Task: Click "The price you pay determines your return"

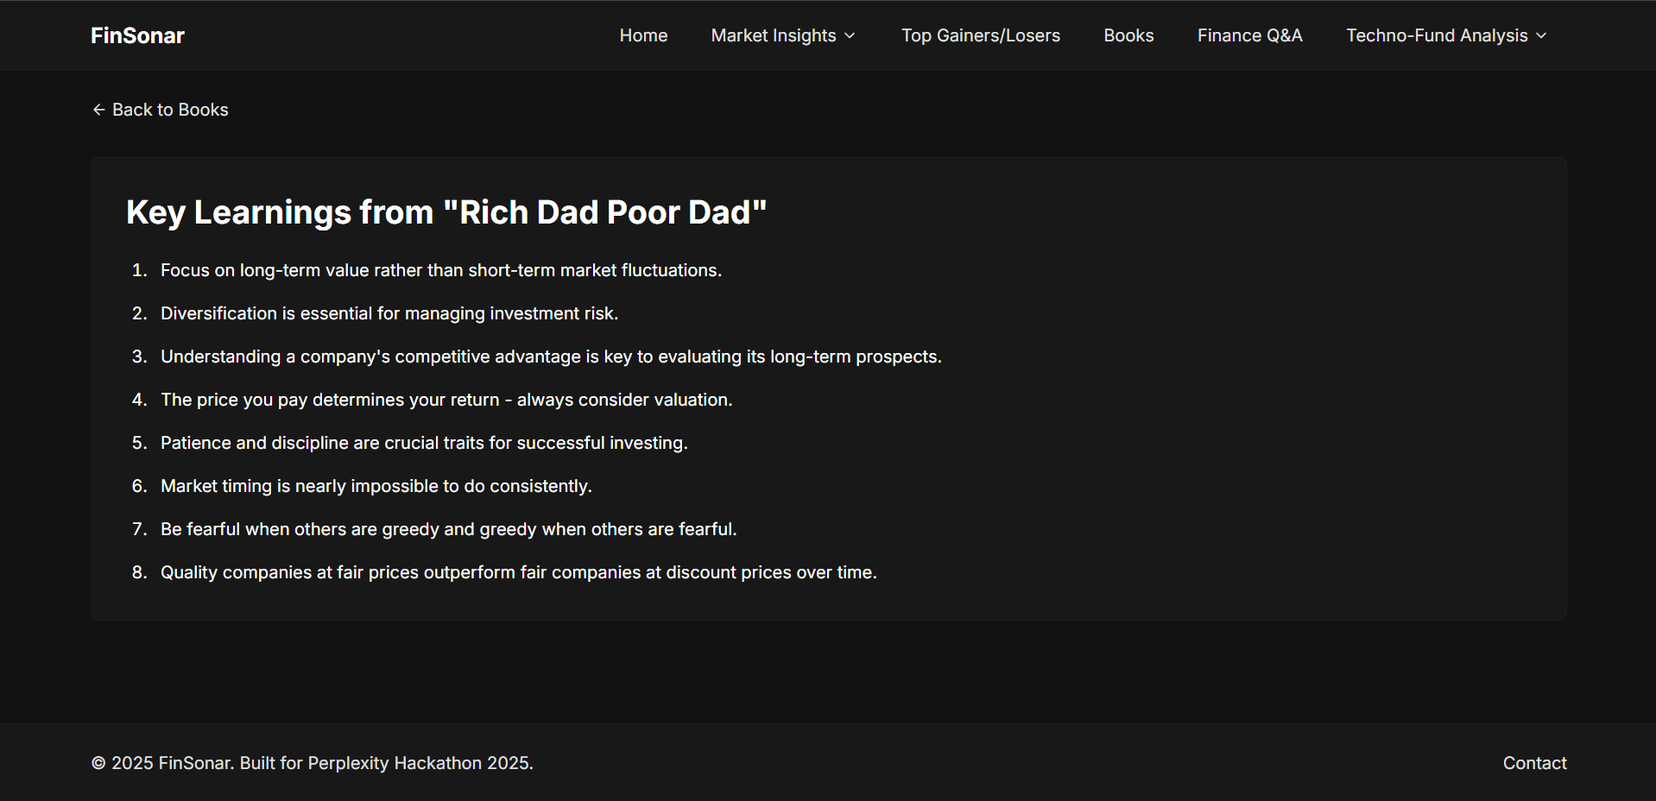Action: coord(446,400)
